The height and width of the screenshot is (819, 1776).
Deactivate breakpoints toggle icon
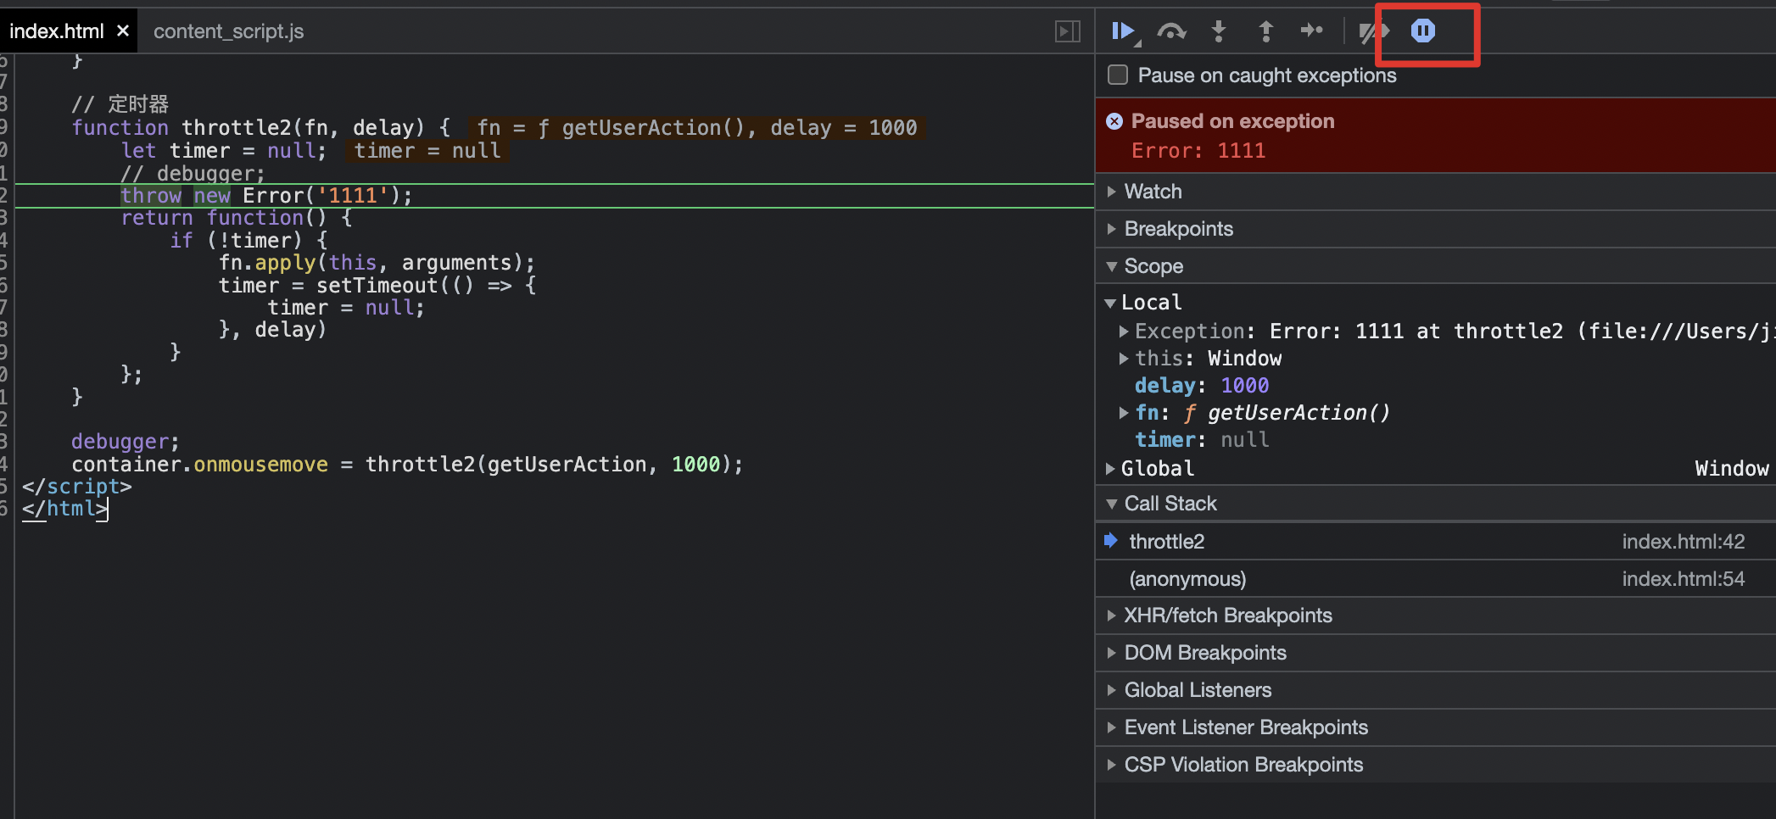pos(1374,32)
